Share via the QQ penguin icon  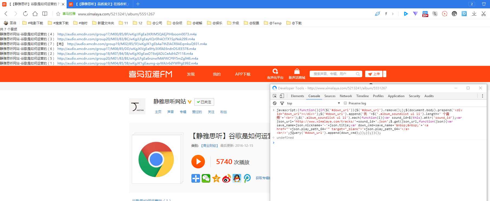(x=237, y=178)
